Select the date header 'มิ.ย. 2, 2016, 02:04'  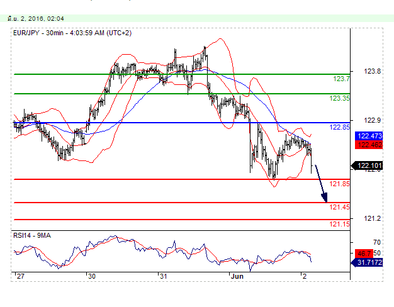point(36,19)
